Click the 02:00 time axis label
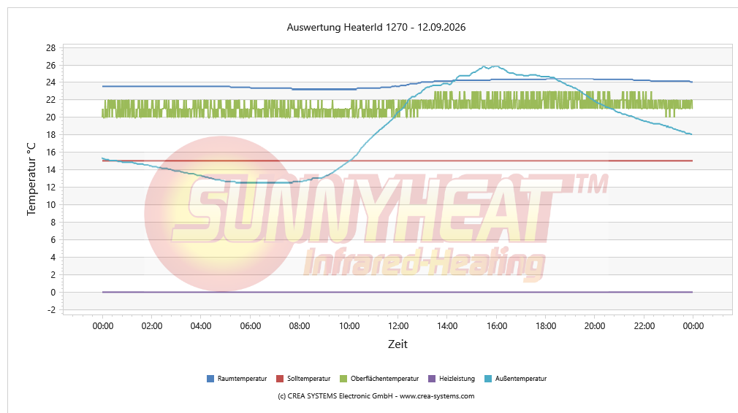This screenshot has width=738, height=413. (151, 326)
